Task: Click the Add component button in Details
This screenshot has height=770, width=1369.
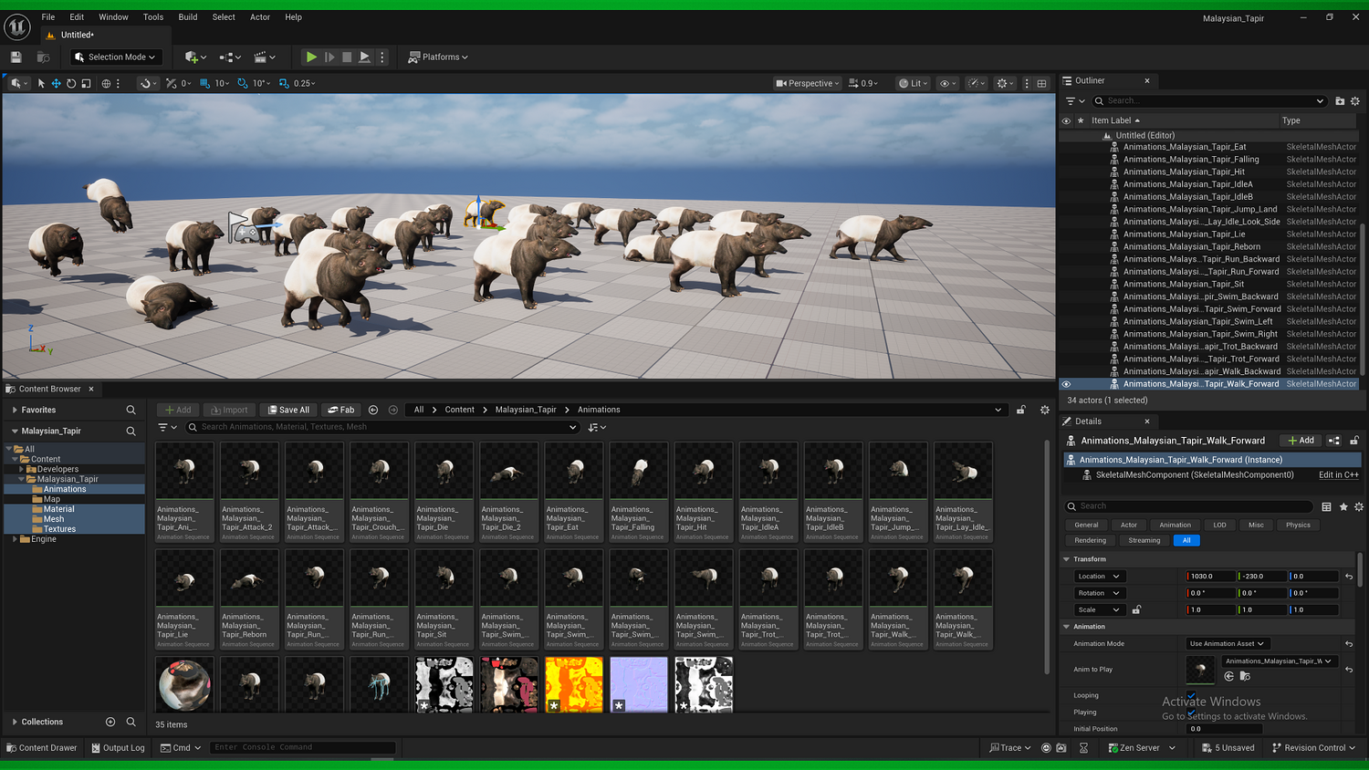Action: tap(1301, 441)
